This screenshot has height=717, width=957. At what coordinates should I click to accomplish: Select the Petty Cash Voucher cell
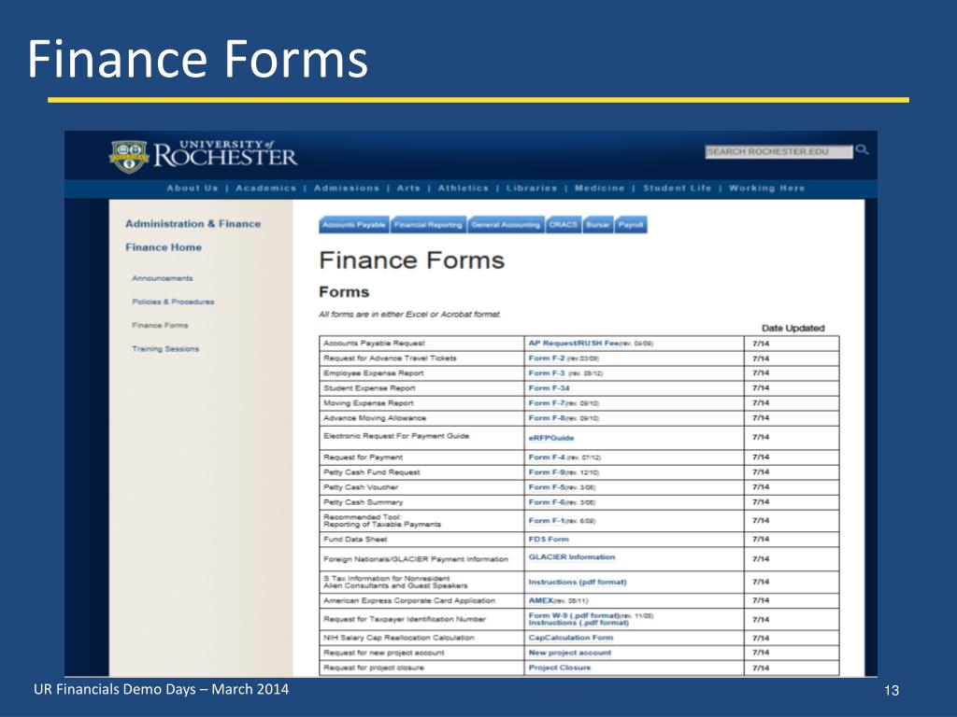(x=421, y=487)
